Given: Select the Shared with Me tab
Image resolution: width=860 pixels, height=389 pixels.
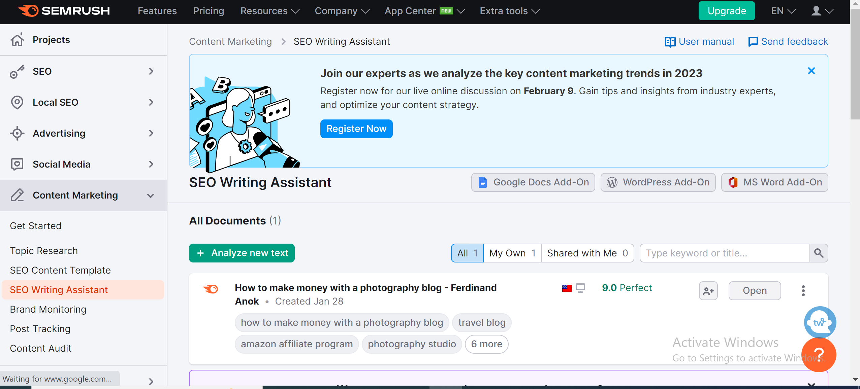Looking at the screenshot, I should [587, 253].
